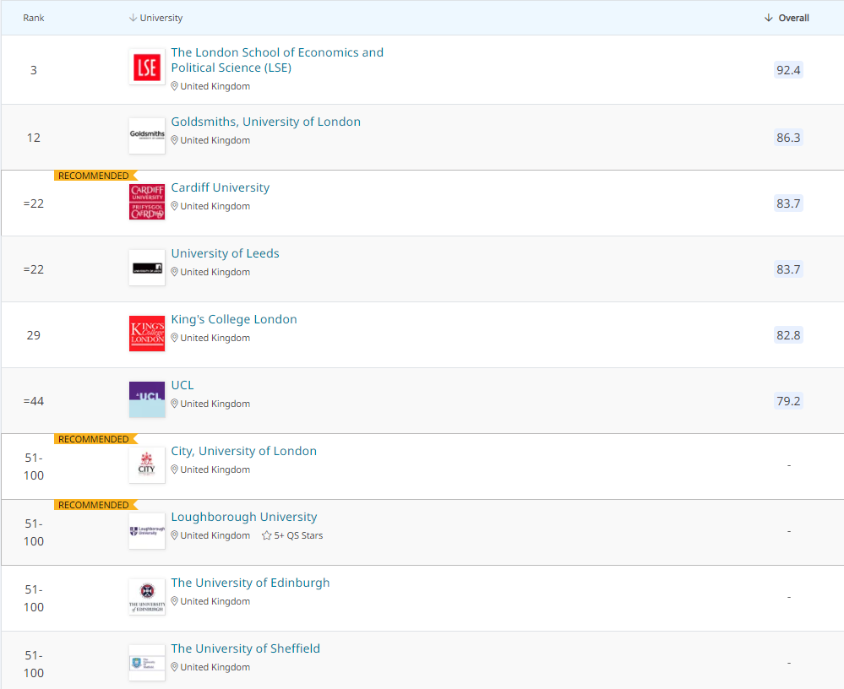Viewport: 844px width, 689px height.
Task: Click the 51-100 rank cell for Loughborough University
Action: point(34,533)
